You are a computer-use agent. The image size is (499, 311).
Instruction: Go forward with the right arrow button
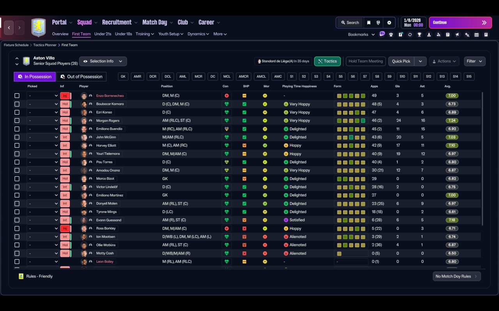(x=19, y=28)
